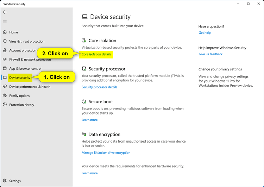
Task: Click Give us feedback link
Action: (210, 54)
